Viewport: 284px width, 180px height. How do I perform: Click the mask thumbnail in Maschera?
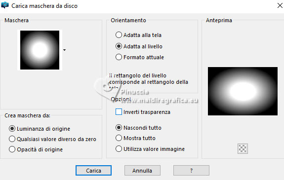click(40, 50)
